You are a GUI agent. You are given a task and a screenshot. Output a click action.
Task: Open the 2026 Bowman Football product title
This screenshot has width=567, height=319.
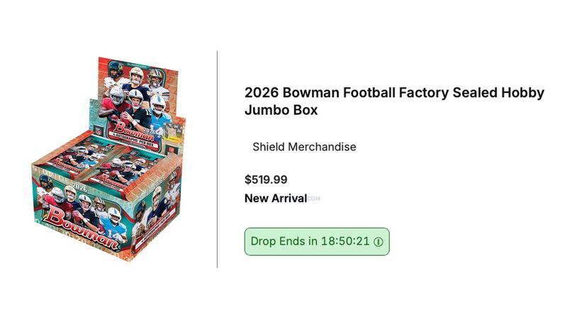[x=394, y=101]
